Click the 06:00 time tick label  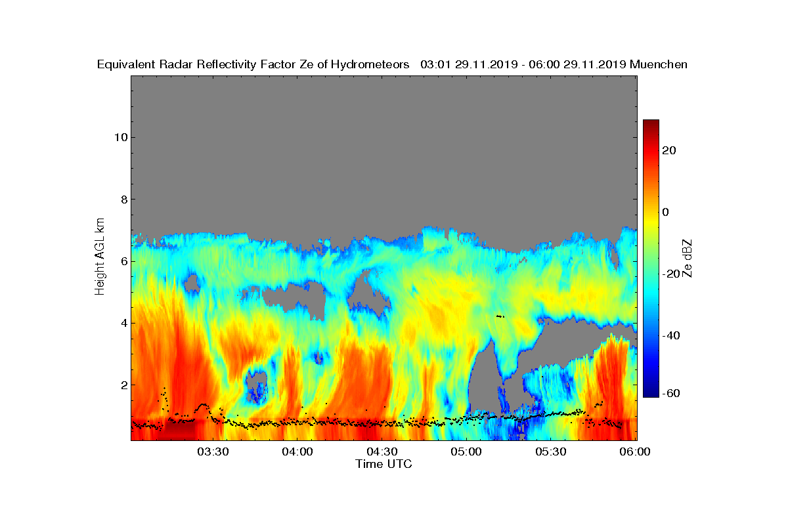tap(636, 451)
